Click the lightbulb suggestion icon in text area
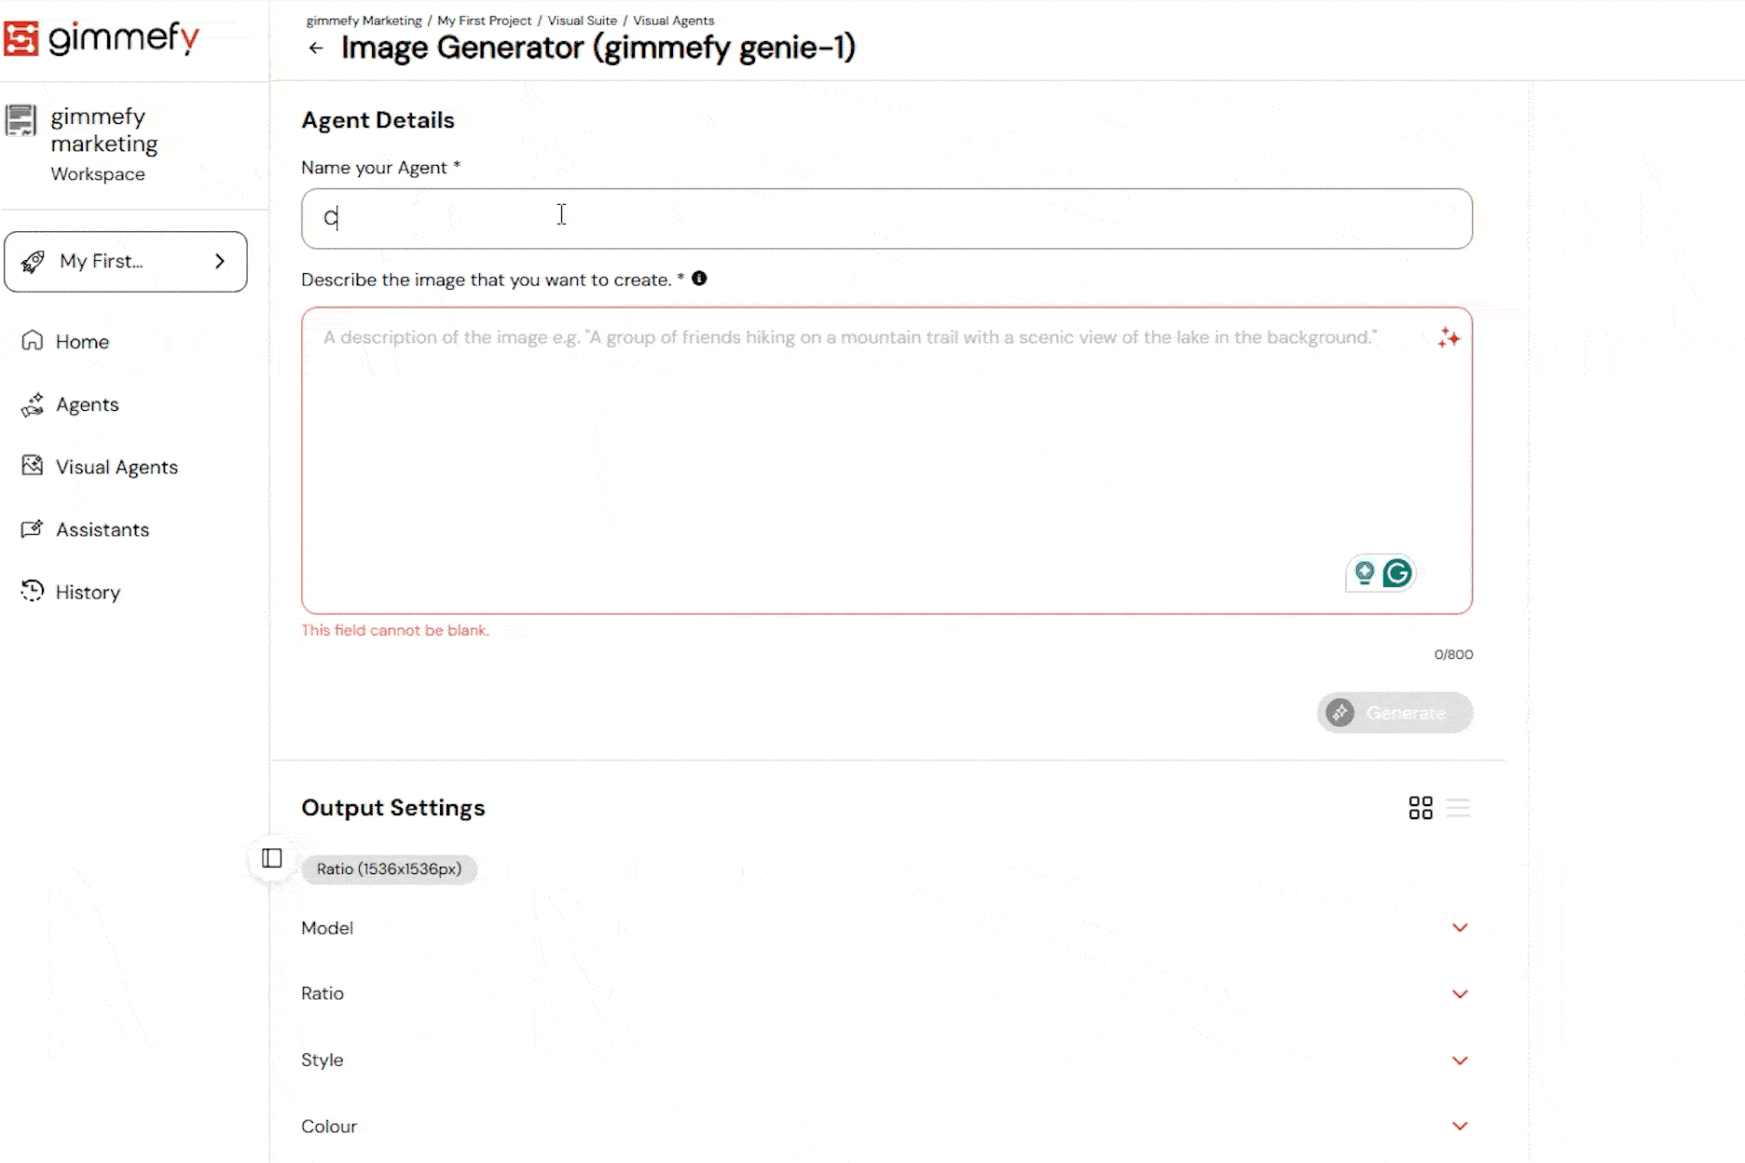Image resolution: width=1745 pixels, height=1163 pixels. [x=1365, y=573]
